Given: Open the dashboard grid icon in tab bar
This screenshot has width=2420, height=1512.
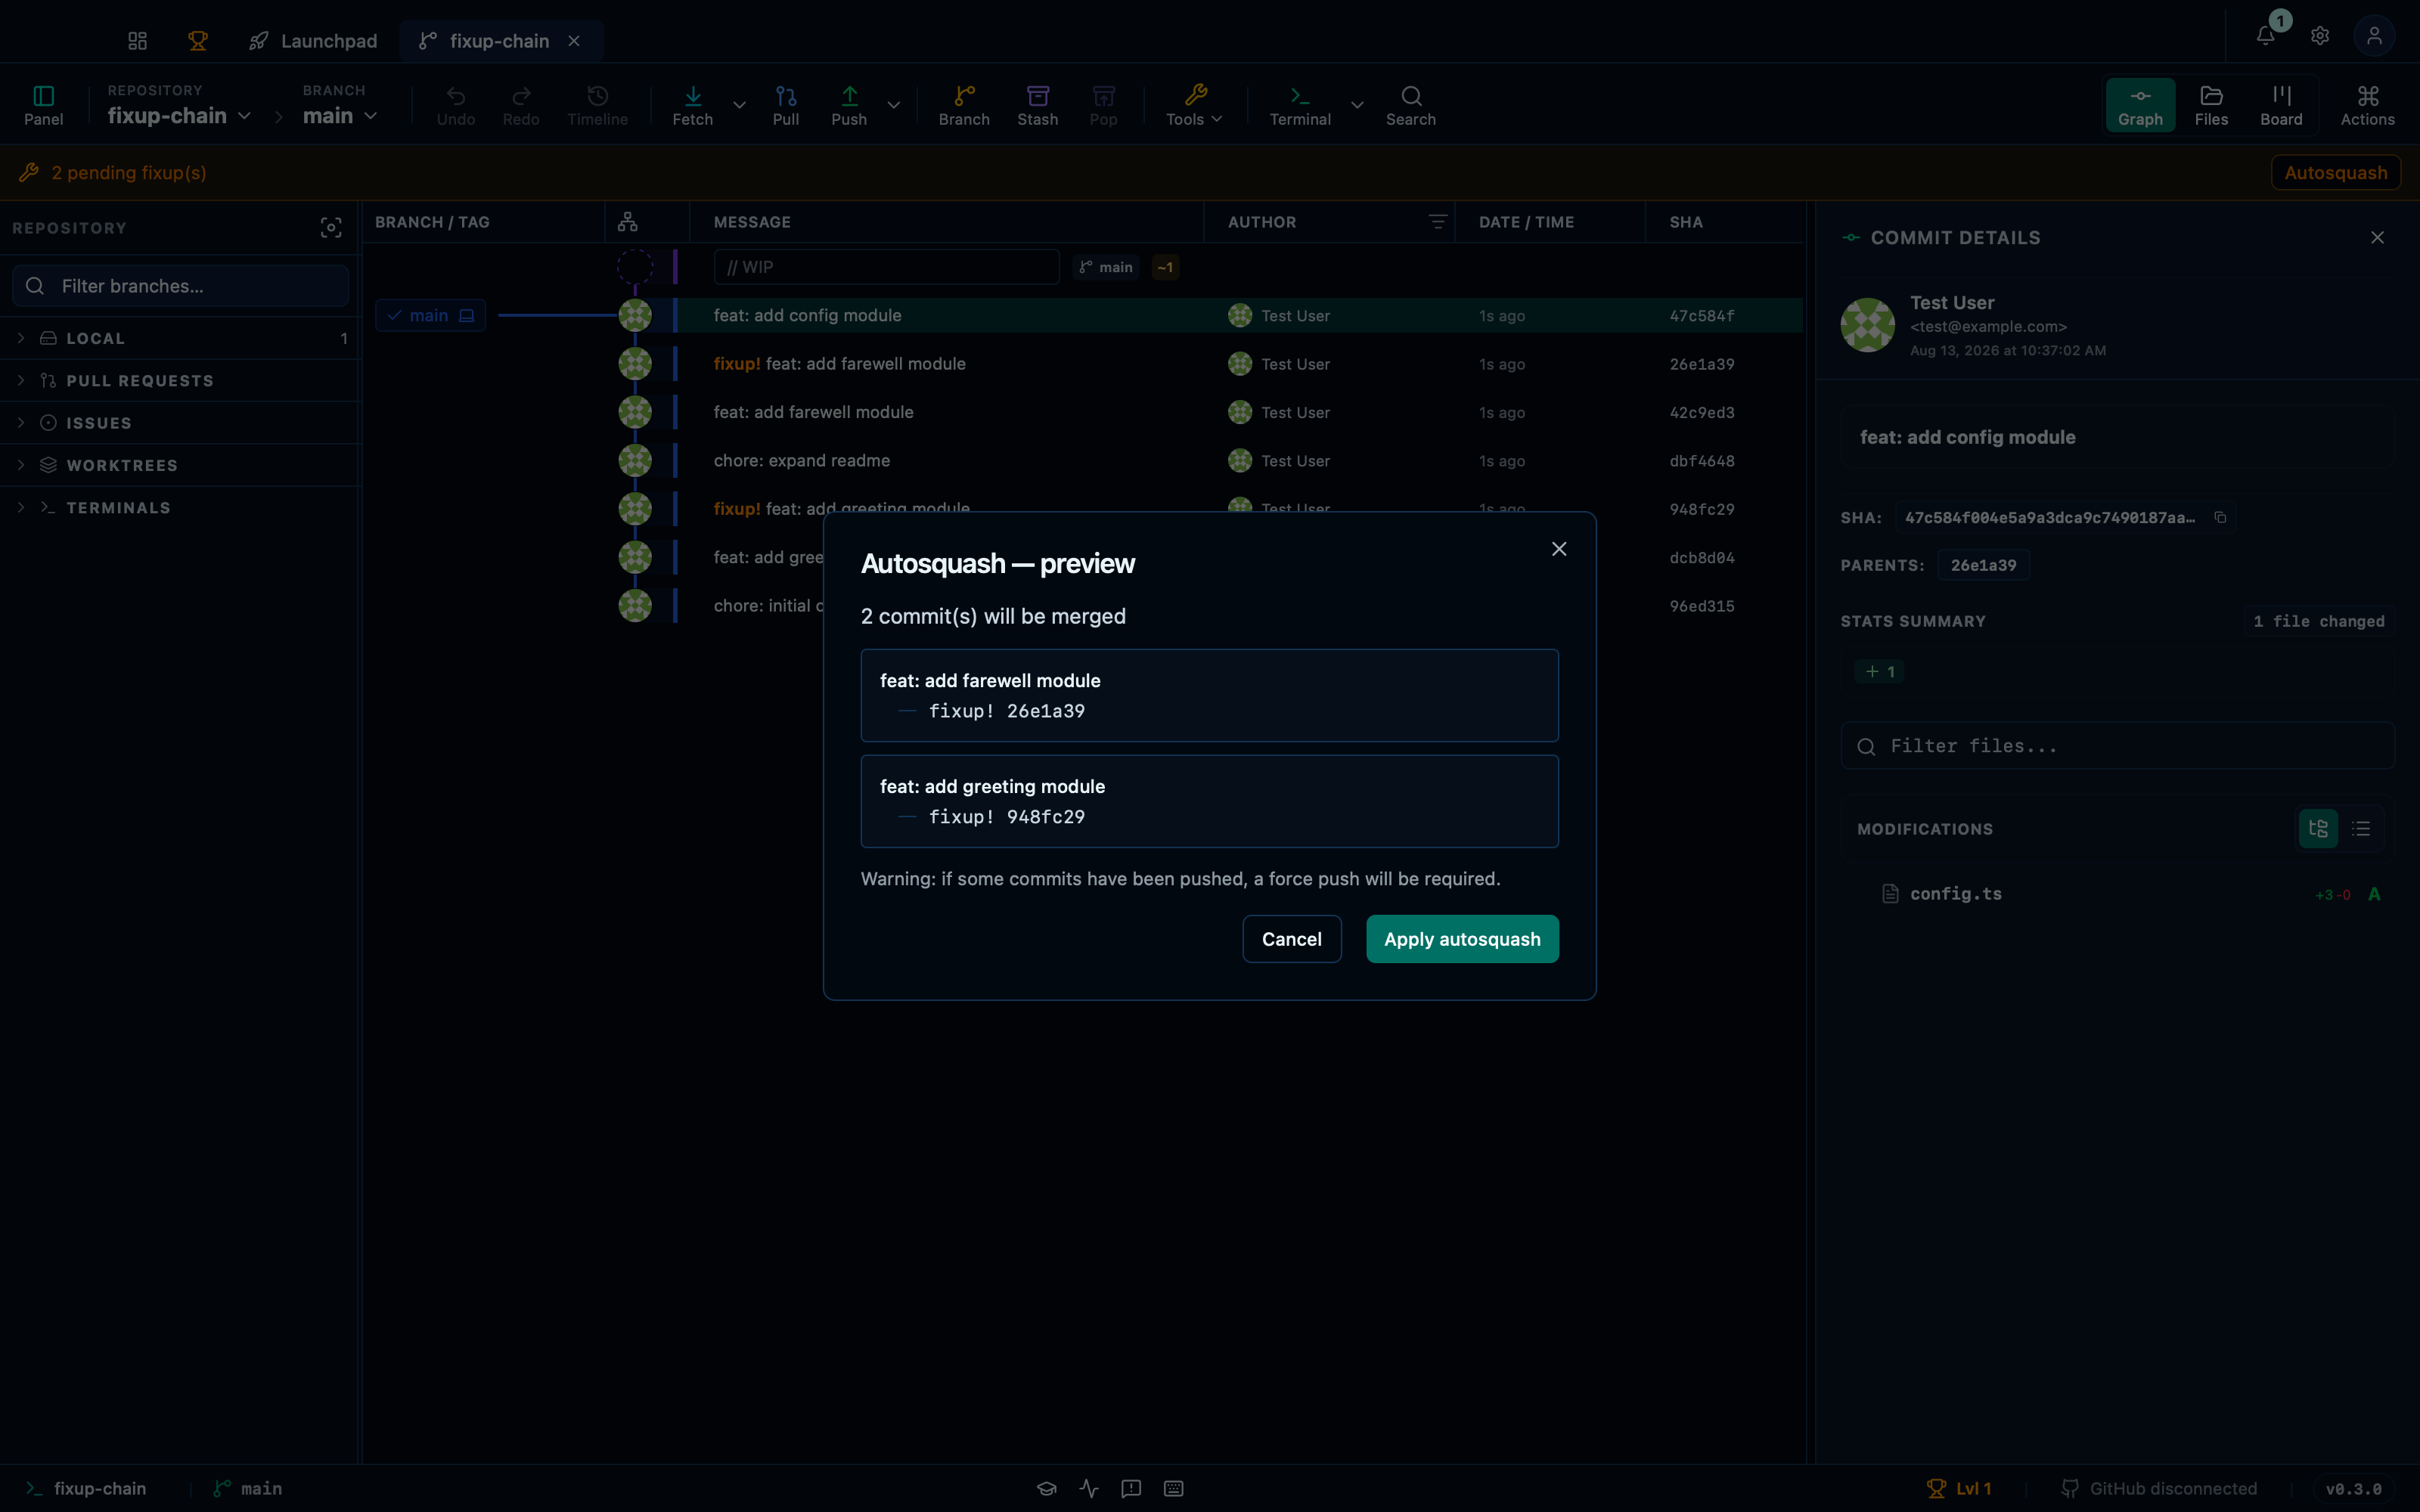Looking at the screenshot, I should (x=138, y=41).
